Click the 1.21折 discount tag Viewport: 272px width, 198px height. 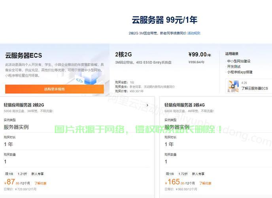pos(22,174)
